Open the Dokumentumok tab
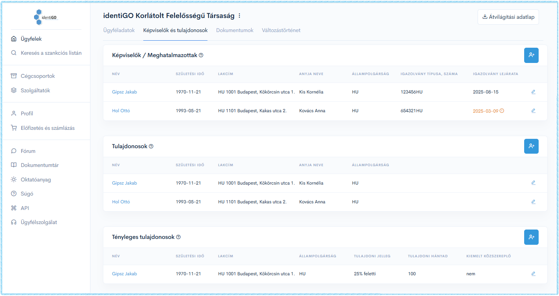This screenshot has width=559, height=296. point(235,30)
